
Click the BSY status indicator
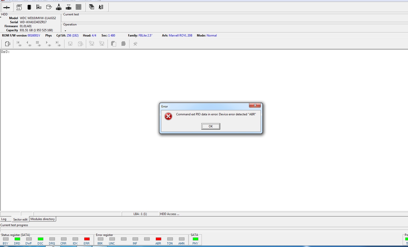pos(6,239)
